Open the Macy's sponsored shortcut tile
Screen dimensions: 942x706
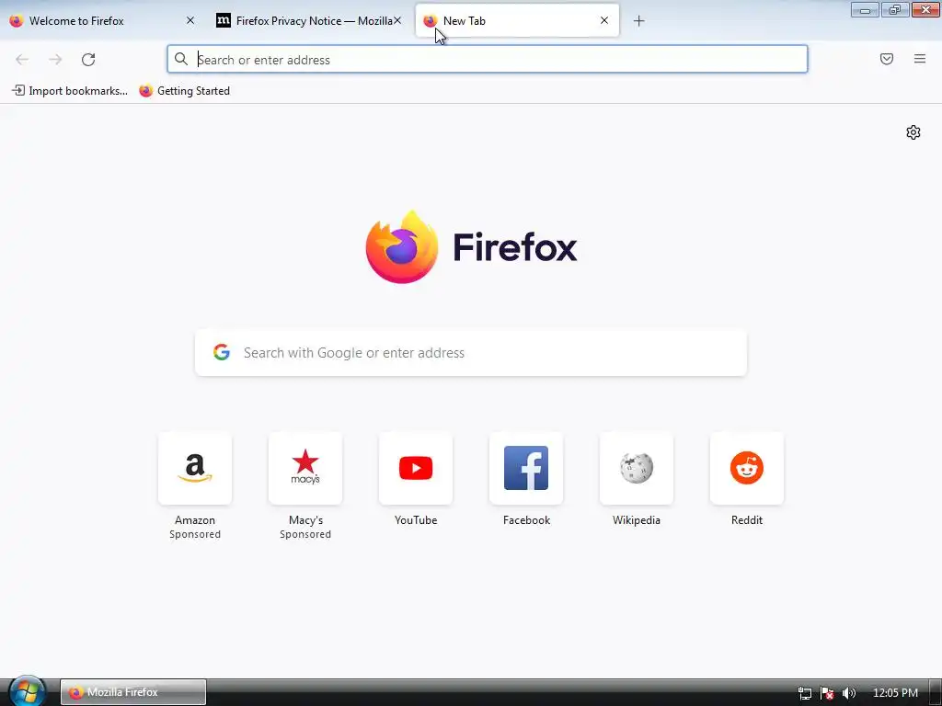click(x=305, y=468)
